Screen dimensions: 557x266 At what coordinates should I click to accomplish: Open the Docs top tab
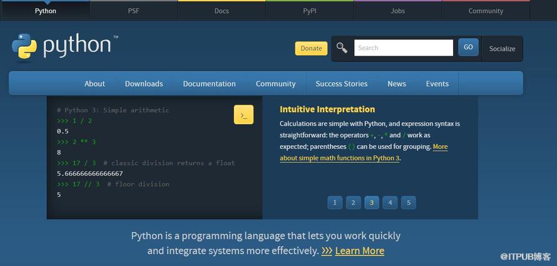pyautogui.click(x=222, y=11)
